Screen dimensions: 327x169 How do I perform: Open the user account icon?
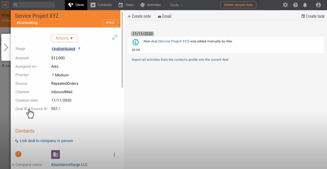(318, 5)
